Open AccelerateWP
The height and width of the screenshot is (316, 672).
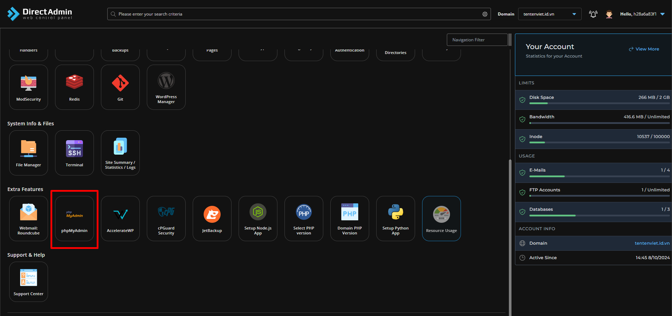[x=120, y=219]
